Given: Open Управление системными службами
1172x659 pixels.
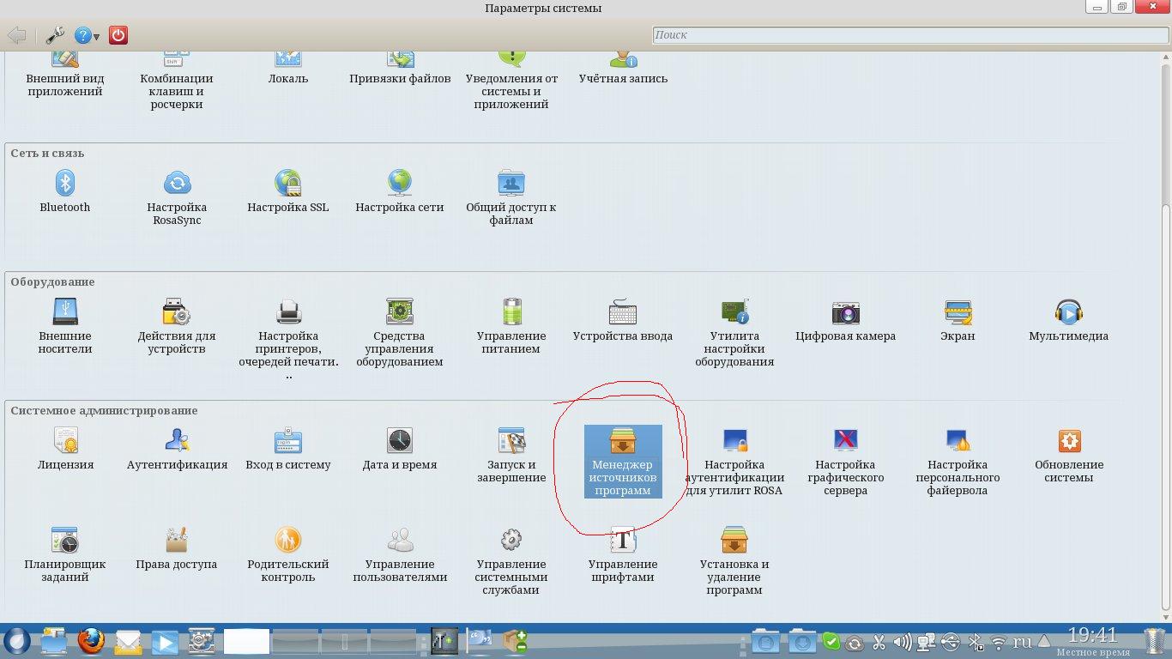Looking at the screenshot, I should click(x=511, y=560).
